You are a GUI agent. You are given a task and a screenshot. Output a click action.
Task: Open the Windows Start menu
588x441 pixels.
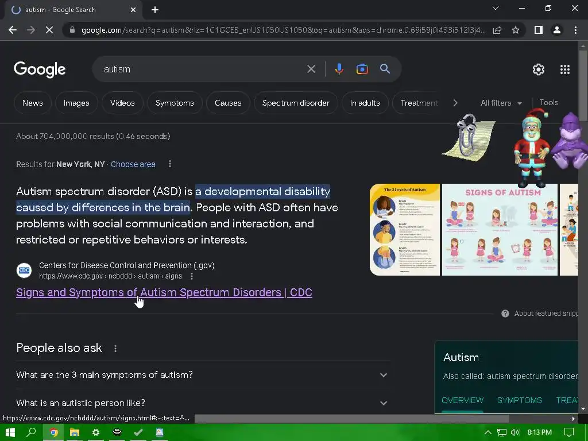point(10,432)
